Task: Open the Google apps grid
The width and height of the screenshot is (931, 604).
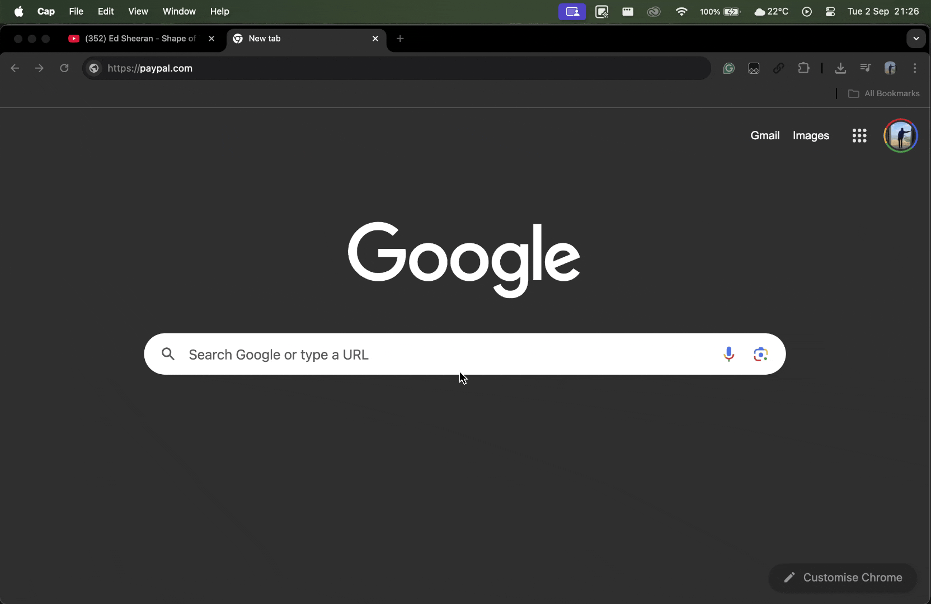Action: 859,135
